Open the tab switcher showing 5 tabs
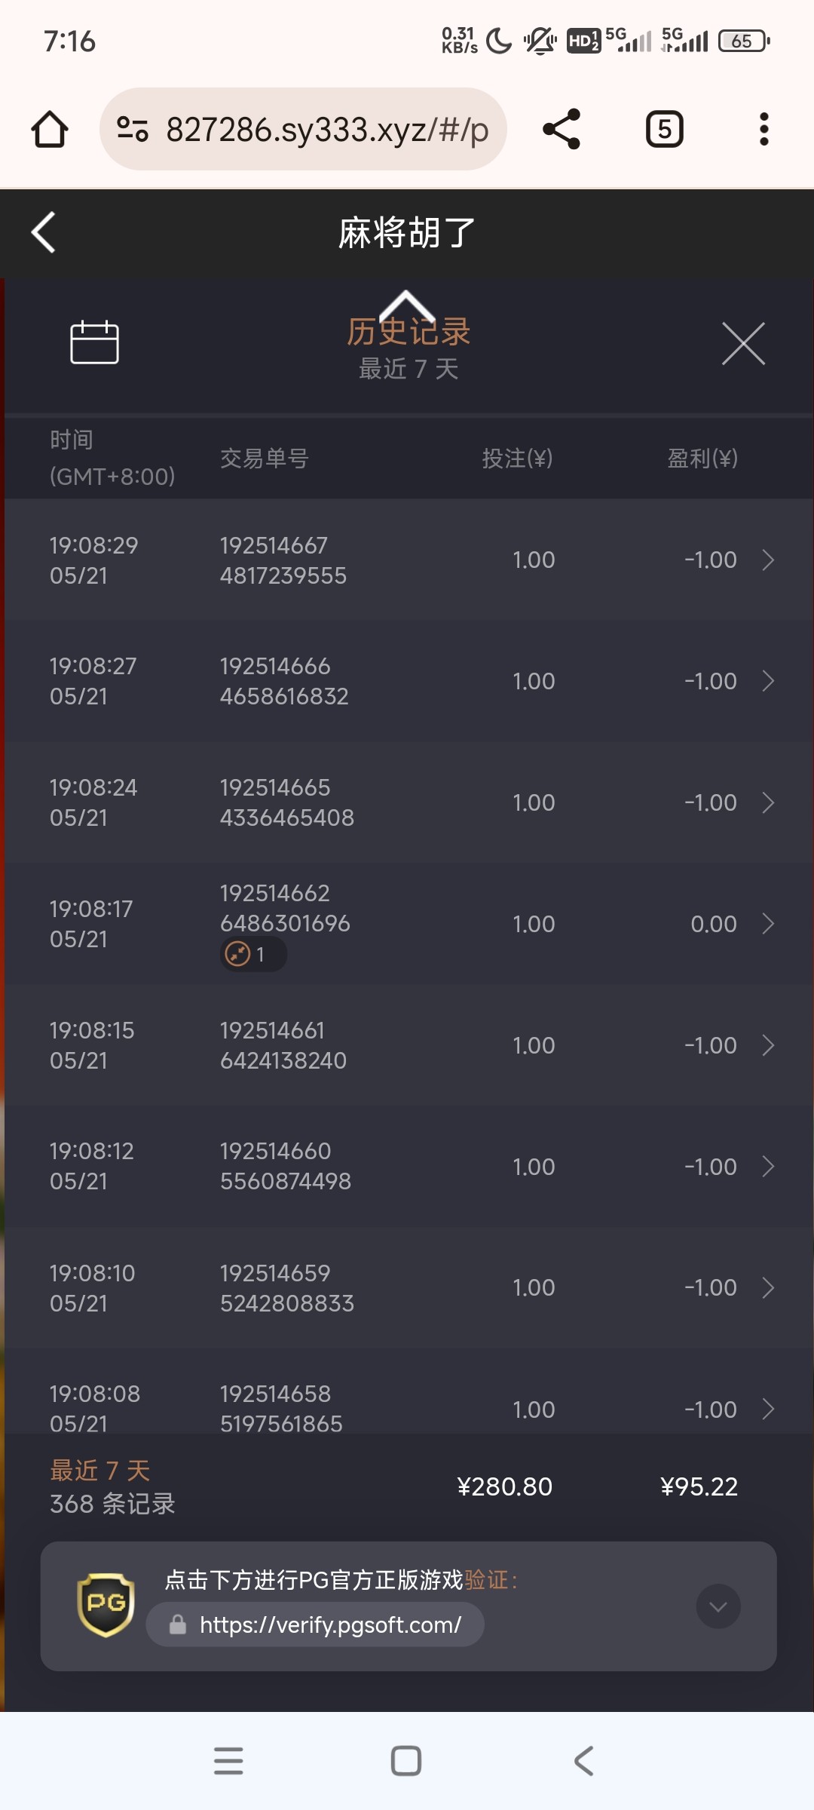Screen dimensions: 814x1810 [x=664, y=129]
